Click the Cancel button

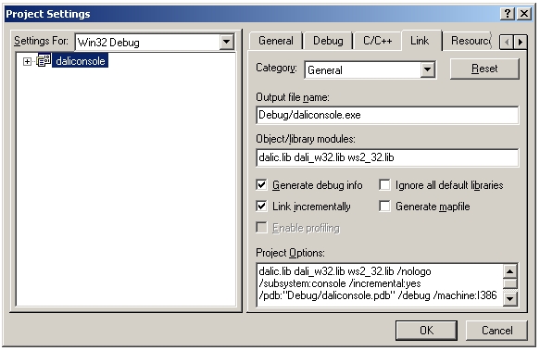click(x=496, y=331)
